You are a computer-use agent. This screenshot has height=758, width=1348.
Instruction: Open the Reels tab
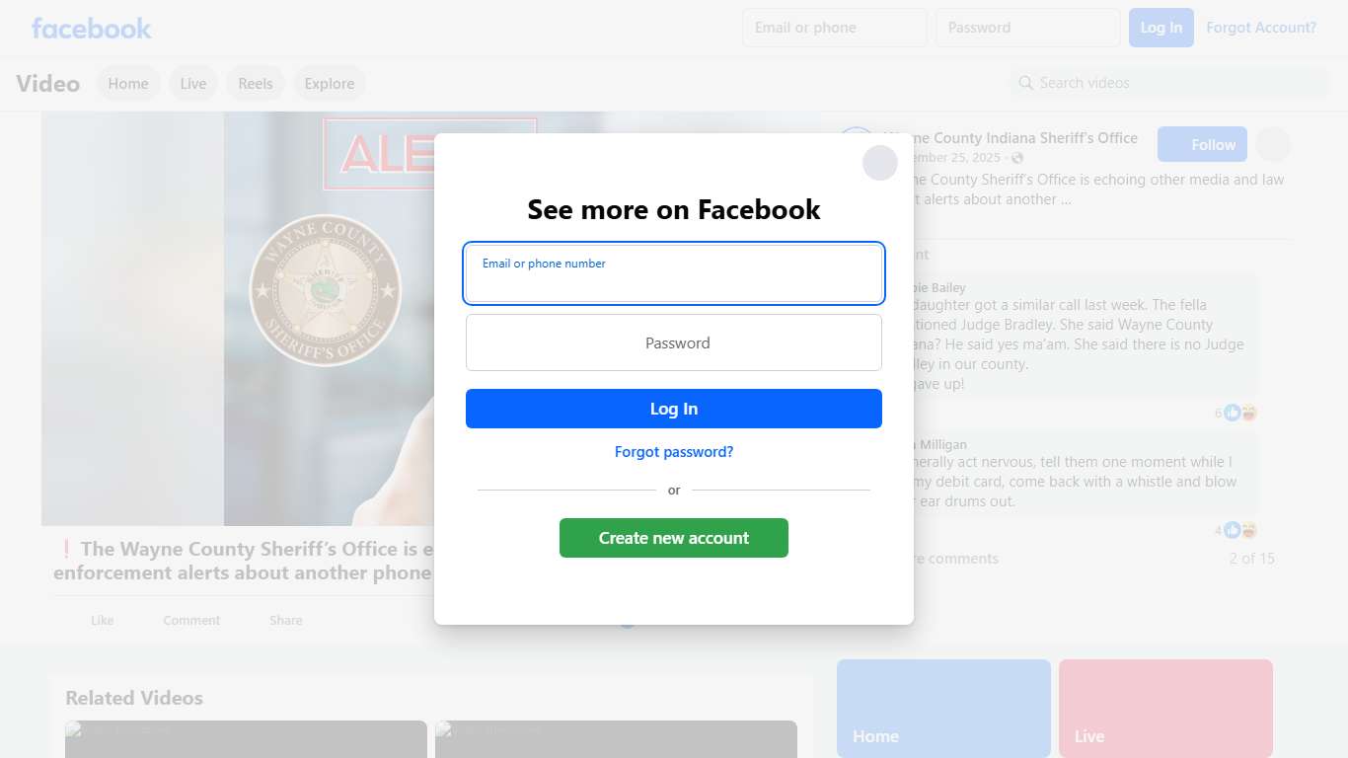(x=256, y=83)
